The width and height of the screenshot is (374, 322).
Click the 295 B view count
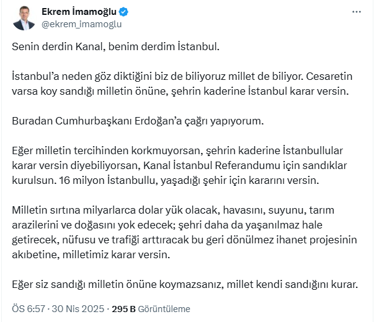coord(123,309)
